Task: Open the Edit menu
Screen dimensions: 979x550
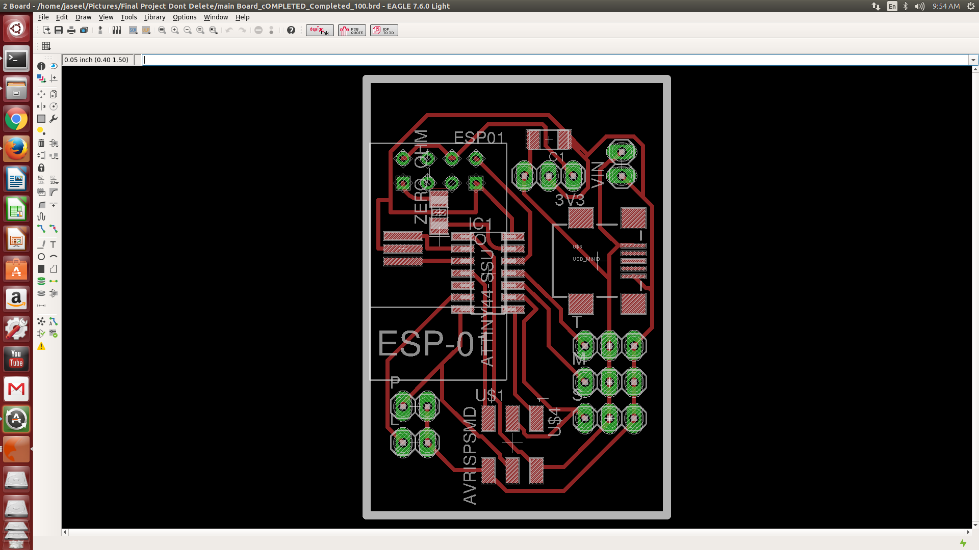Action: (x=62, y=17)
